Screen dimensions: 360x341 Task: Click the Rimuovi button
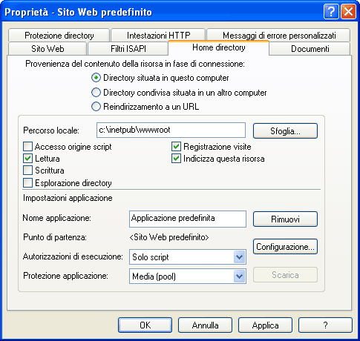tap(285, 219)
